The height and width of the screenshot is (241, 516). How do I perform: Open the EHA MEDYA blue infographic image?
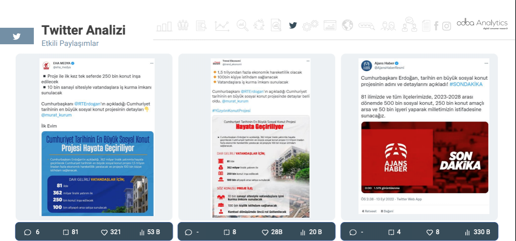pos(98,173)
